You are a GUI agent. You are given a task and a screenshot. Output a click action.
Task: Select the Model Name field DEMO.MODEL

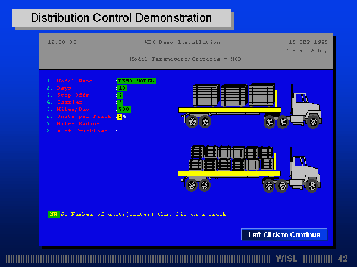[x=136, y=81]
